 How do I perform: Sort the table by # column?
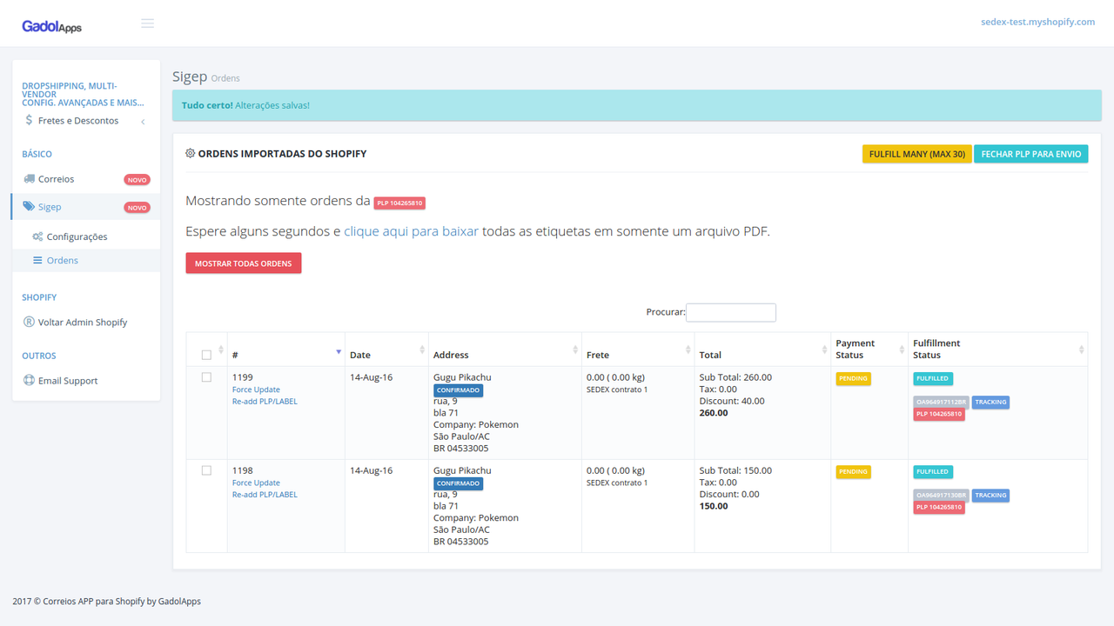coord(286,350)
